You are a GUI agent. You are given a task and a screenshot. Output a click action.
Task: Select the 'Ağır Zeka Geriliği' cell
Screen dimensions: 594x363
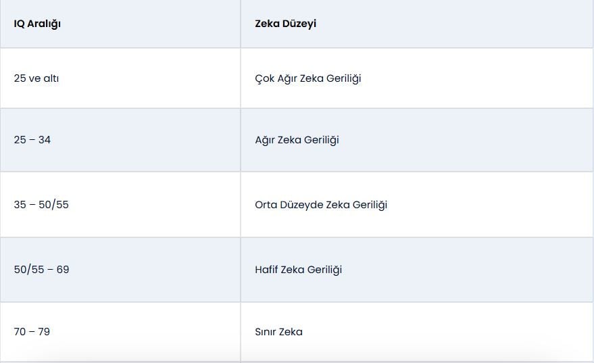tap(297, 140)
